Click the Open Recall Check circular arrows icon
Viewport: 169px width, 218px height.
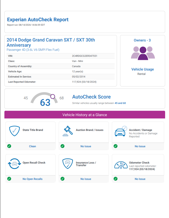(14, 164)
